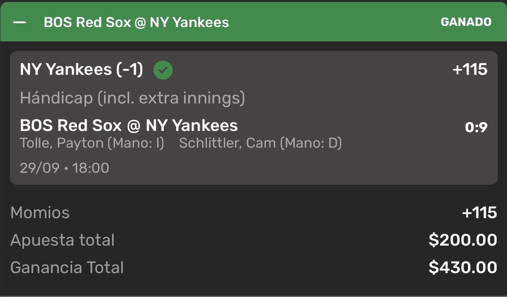Image resolution: width=507 pixels, height=297 pixels.
Task: Open the BOS Red Sox @ NY Yankees header title
Action: [x=136, y=22]
